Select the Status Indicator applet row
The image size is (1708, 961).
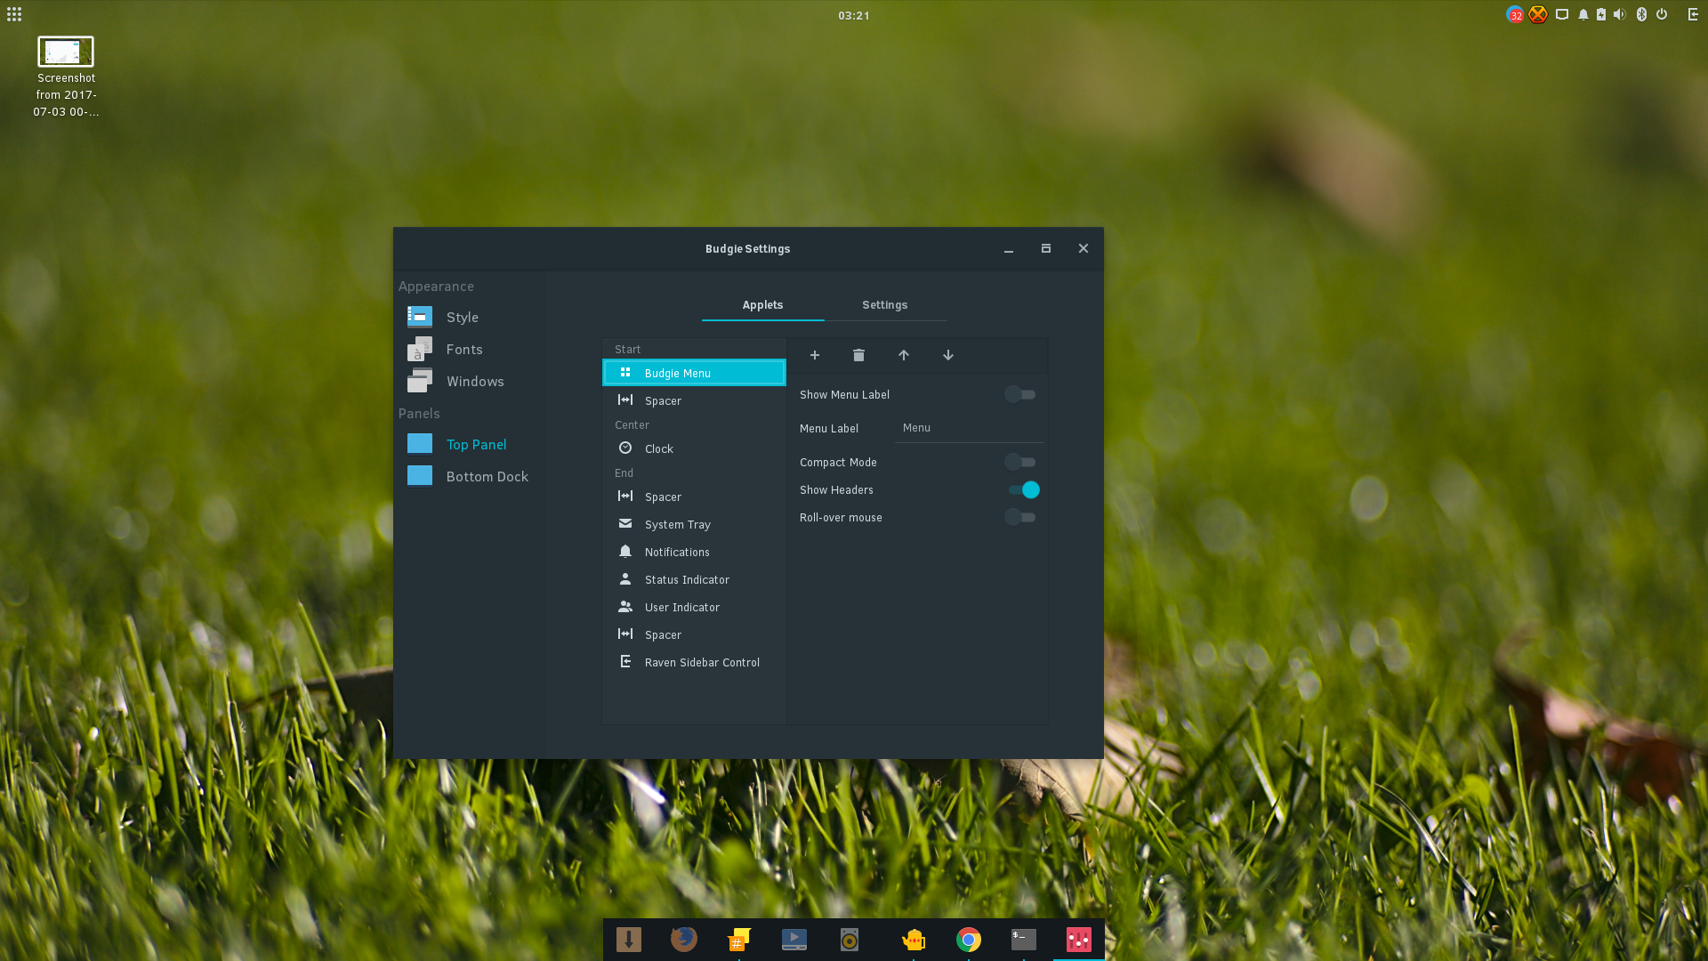click(x=694, y=579)
